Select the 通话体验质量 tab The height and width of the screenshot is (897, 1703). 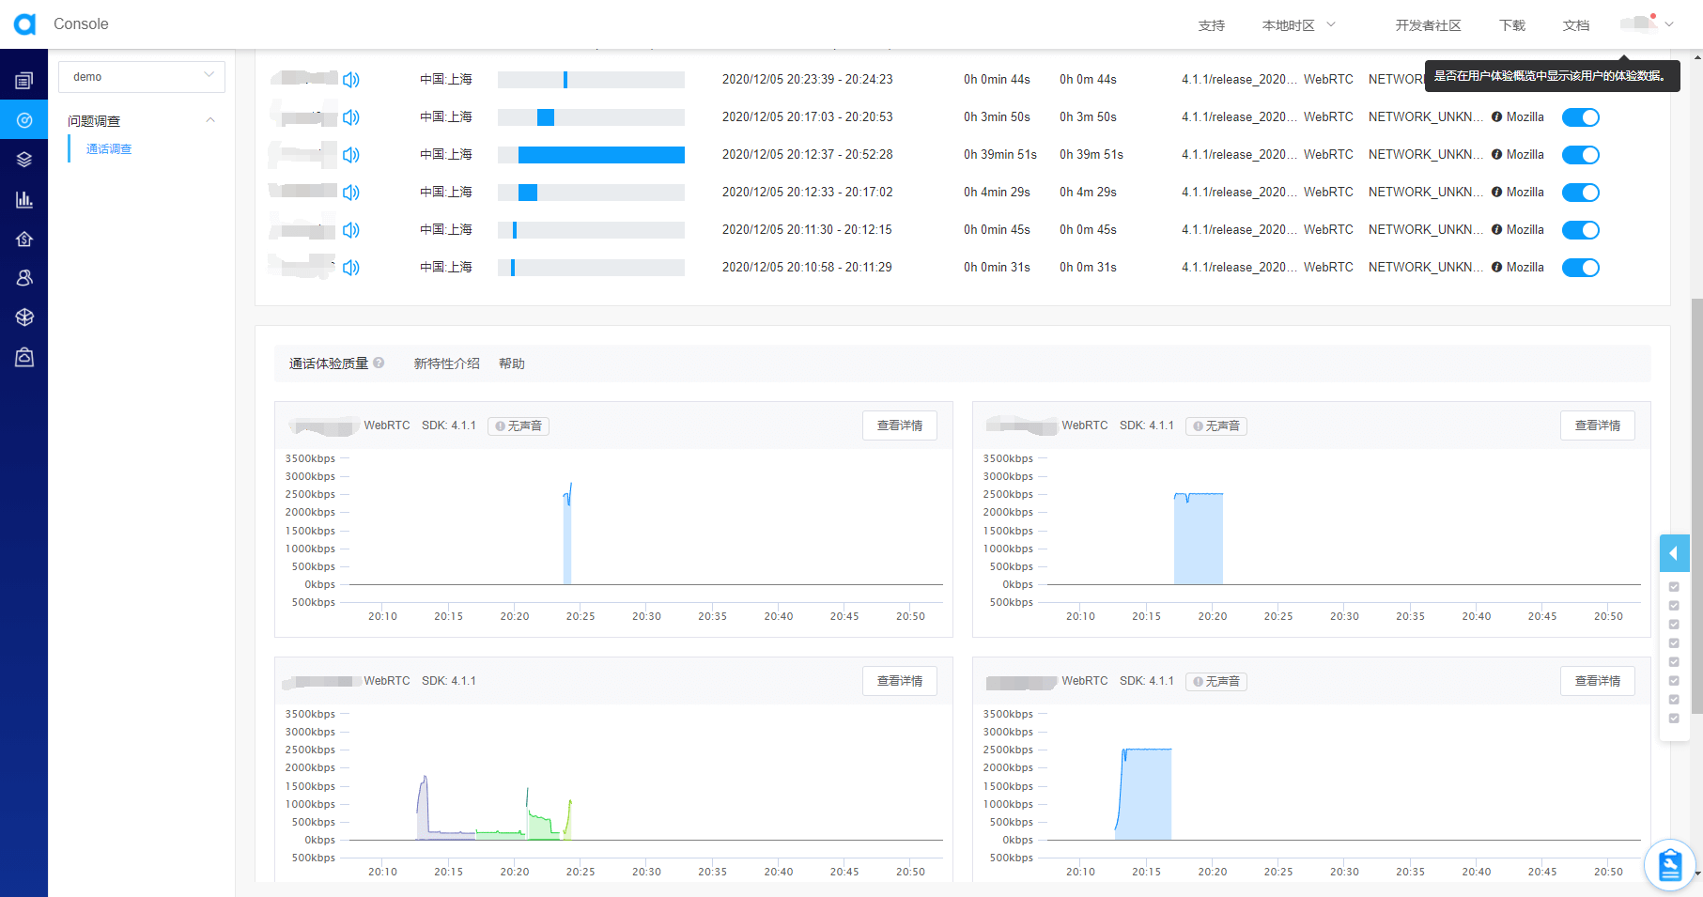[x=329, y=363]
